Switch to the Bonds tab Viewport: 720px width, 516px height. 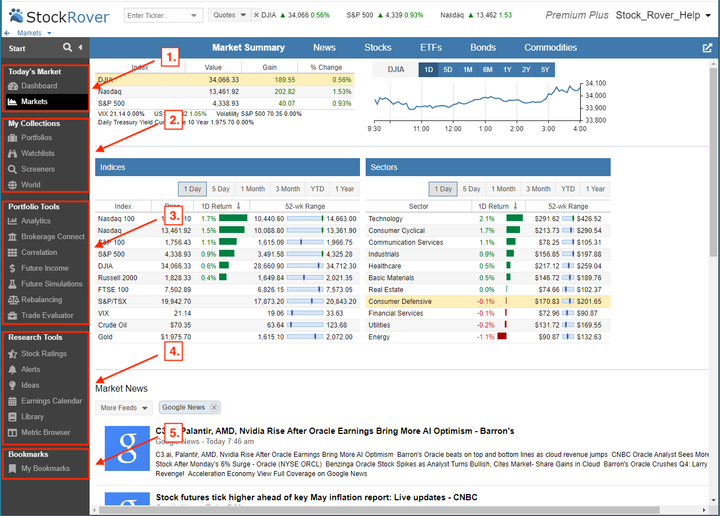pyautogui.click(x=483, y=48)
